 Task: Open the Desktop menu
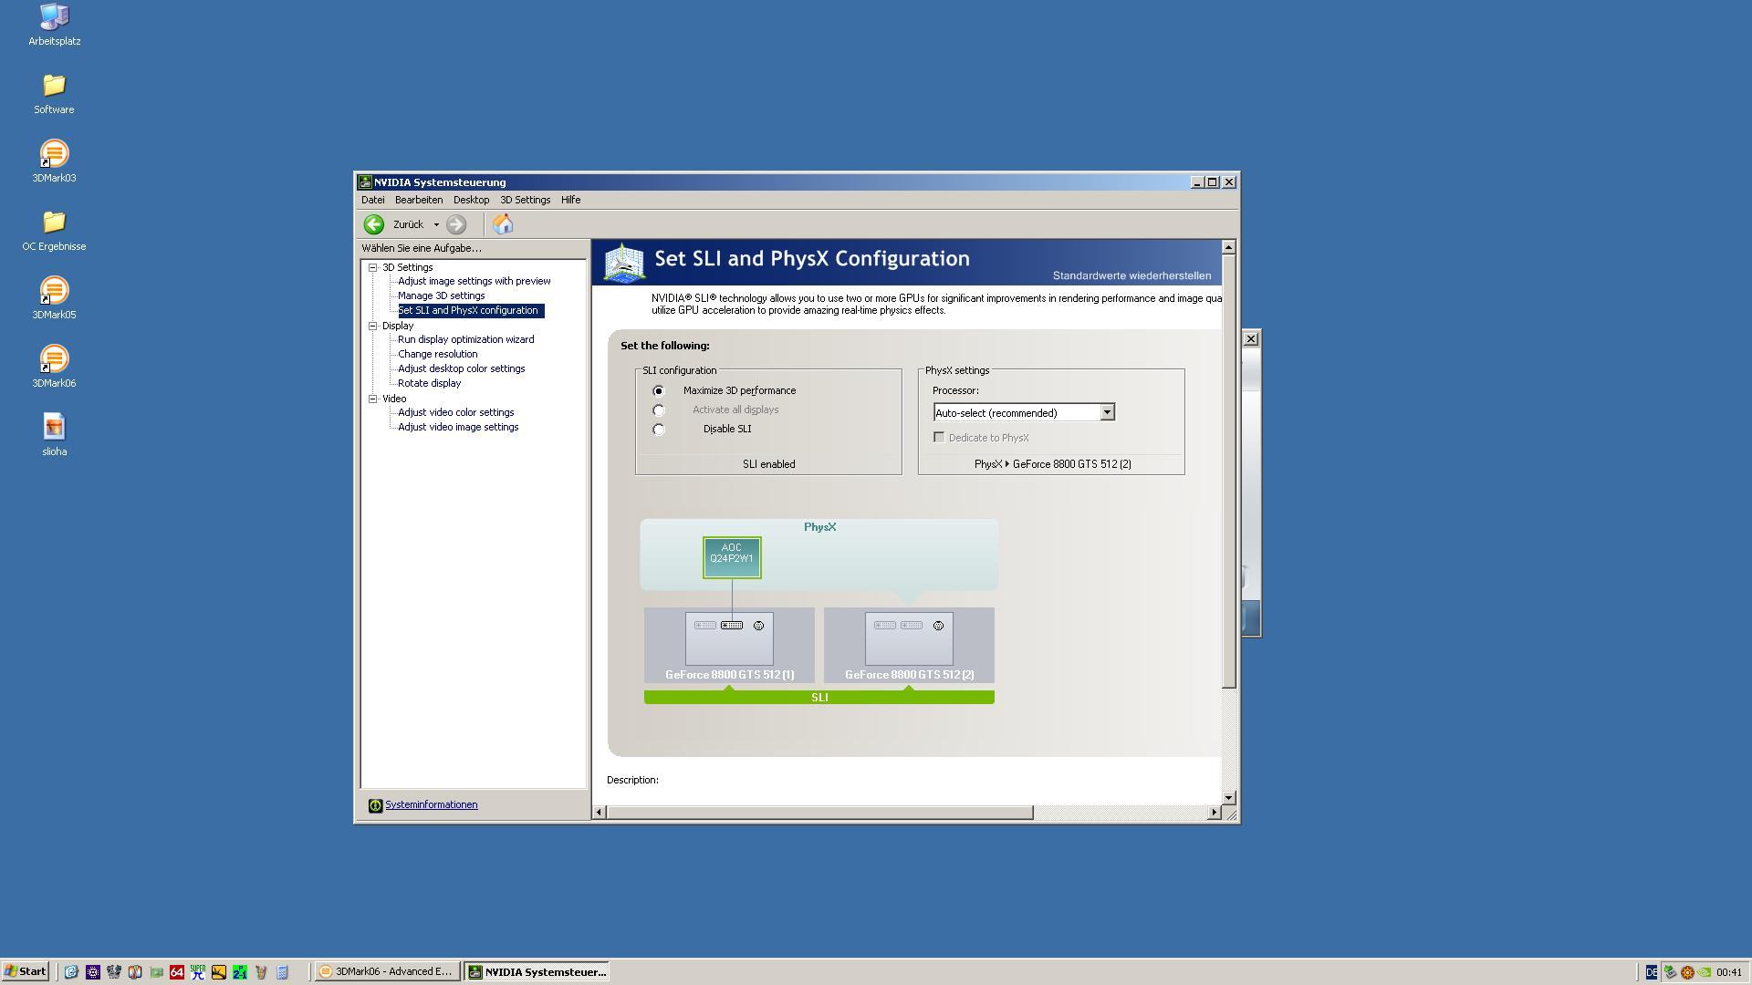click(471, 200)
